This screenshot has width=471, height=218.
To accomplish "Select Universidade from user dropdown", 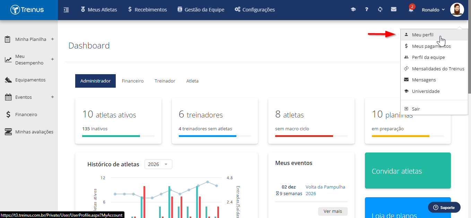I will coord(434,91).
